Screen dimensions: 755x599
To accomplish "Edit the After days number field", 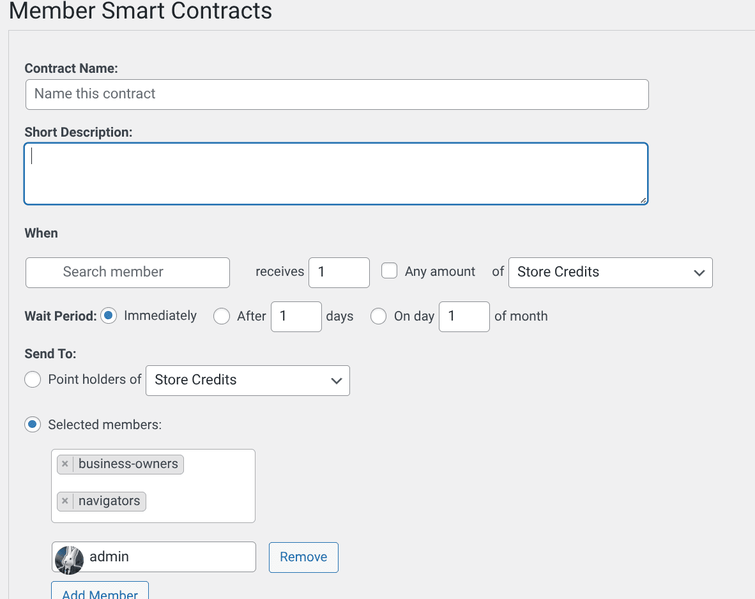I will coord(296,317).
